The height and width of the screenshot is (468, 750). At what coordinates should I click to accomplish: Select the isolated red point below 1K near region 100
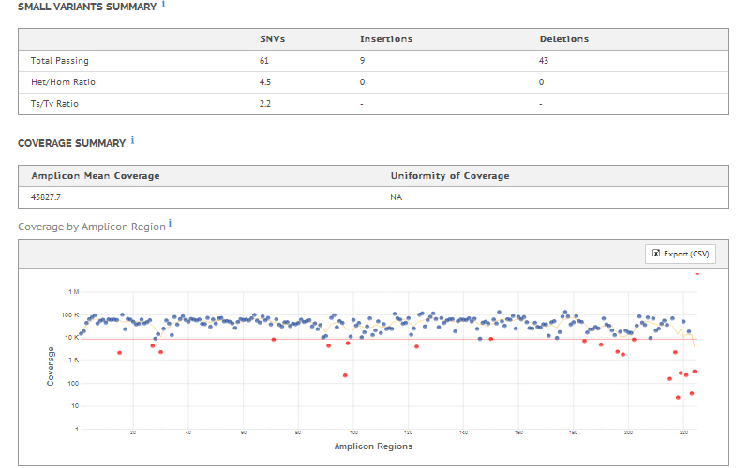click(345, 375)
